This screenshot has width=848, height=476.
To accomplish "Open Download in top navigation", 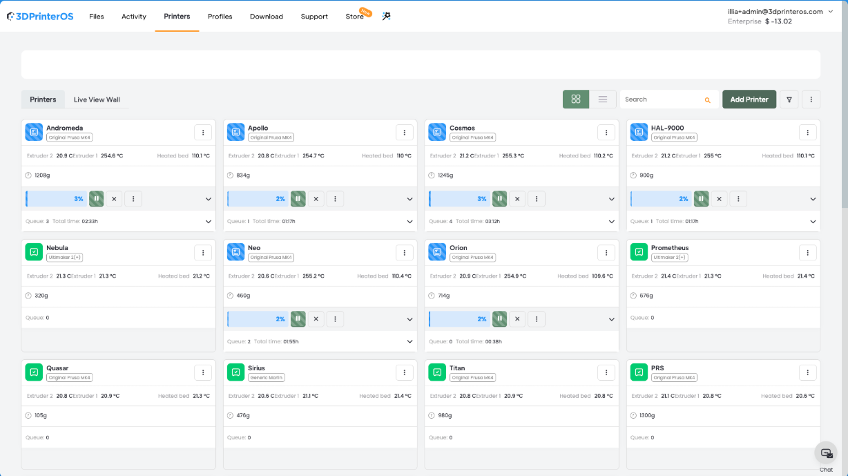I will coord(267,17).
